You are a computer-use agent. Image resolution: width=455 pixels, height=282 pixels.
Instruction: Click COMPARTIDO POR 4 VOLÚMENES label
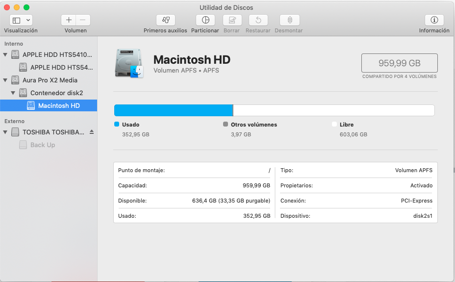[399, 77]
